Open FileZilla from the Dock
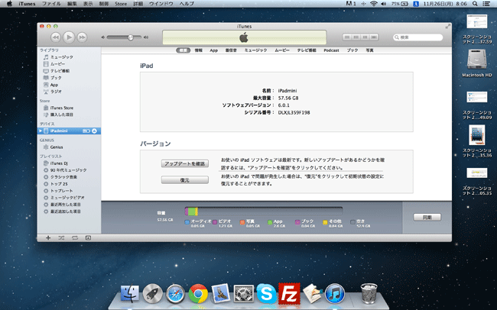497x310 pixels. (x=289, y=293)
